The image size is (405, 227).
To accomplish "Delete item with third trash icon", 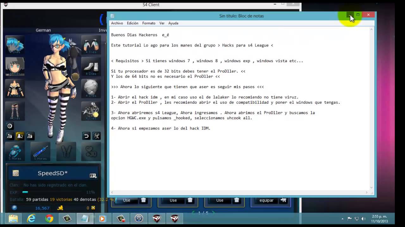I will click(237, 200).
